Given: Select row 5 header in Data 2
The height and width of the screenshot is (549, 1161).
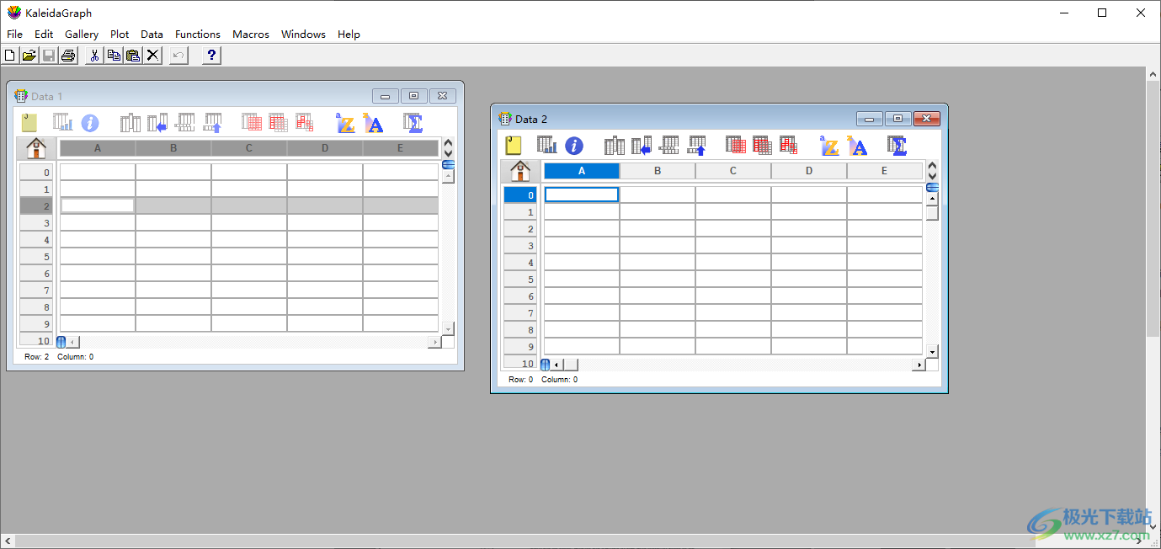Looking at the screenshot, I should click(x=520, y=280).
